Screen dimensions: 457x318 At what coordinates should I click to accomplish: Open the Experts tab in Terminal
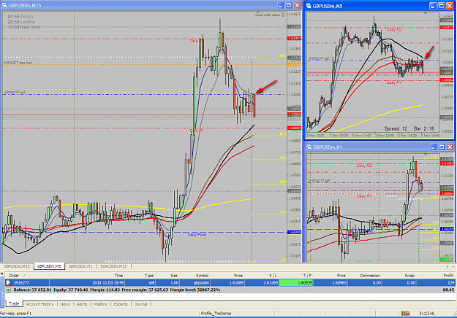(x=121, y=304)
